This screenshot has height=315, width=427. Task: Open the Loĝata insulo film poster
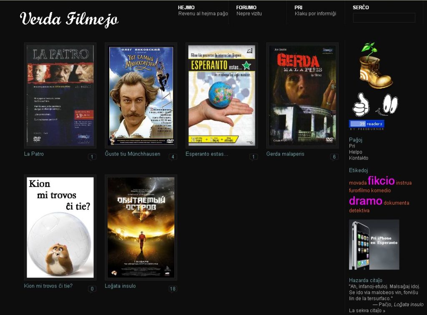click(141, 227)
